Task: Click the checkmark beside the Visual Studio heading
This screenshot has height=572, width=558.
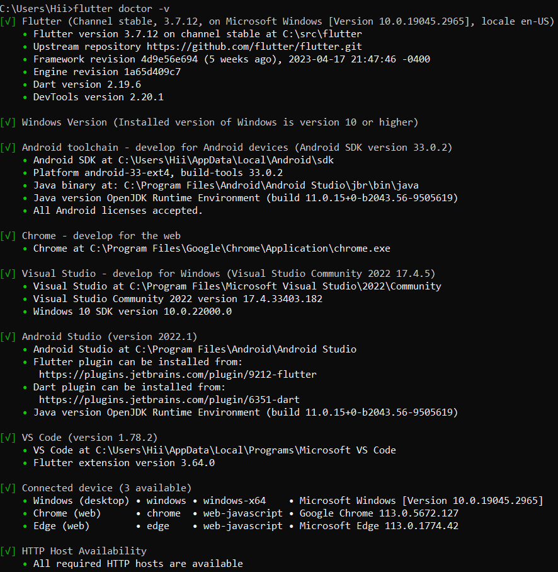Action: point(8,274)
